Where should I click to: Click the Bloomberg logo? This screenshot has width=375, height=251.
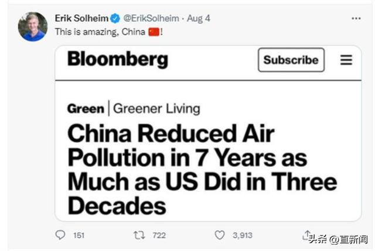(118, 59)
